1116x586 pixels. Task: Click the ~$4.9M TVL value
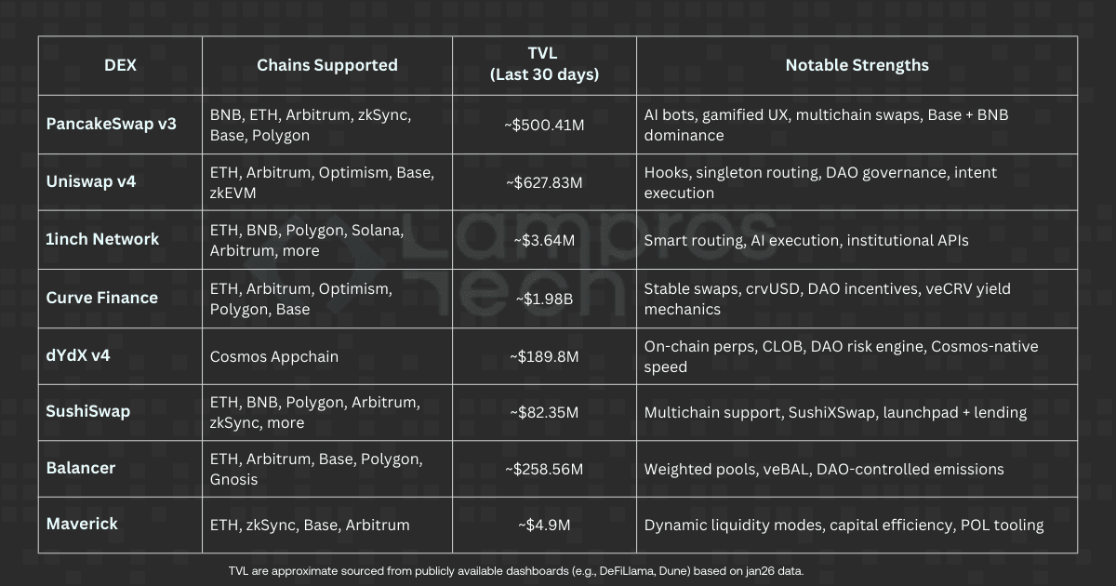[544, 526]
